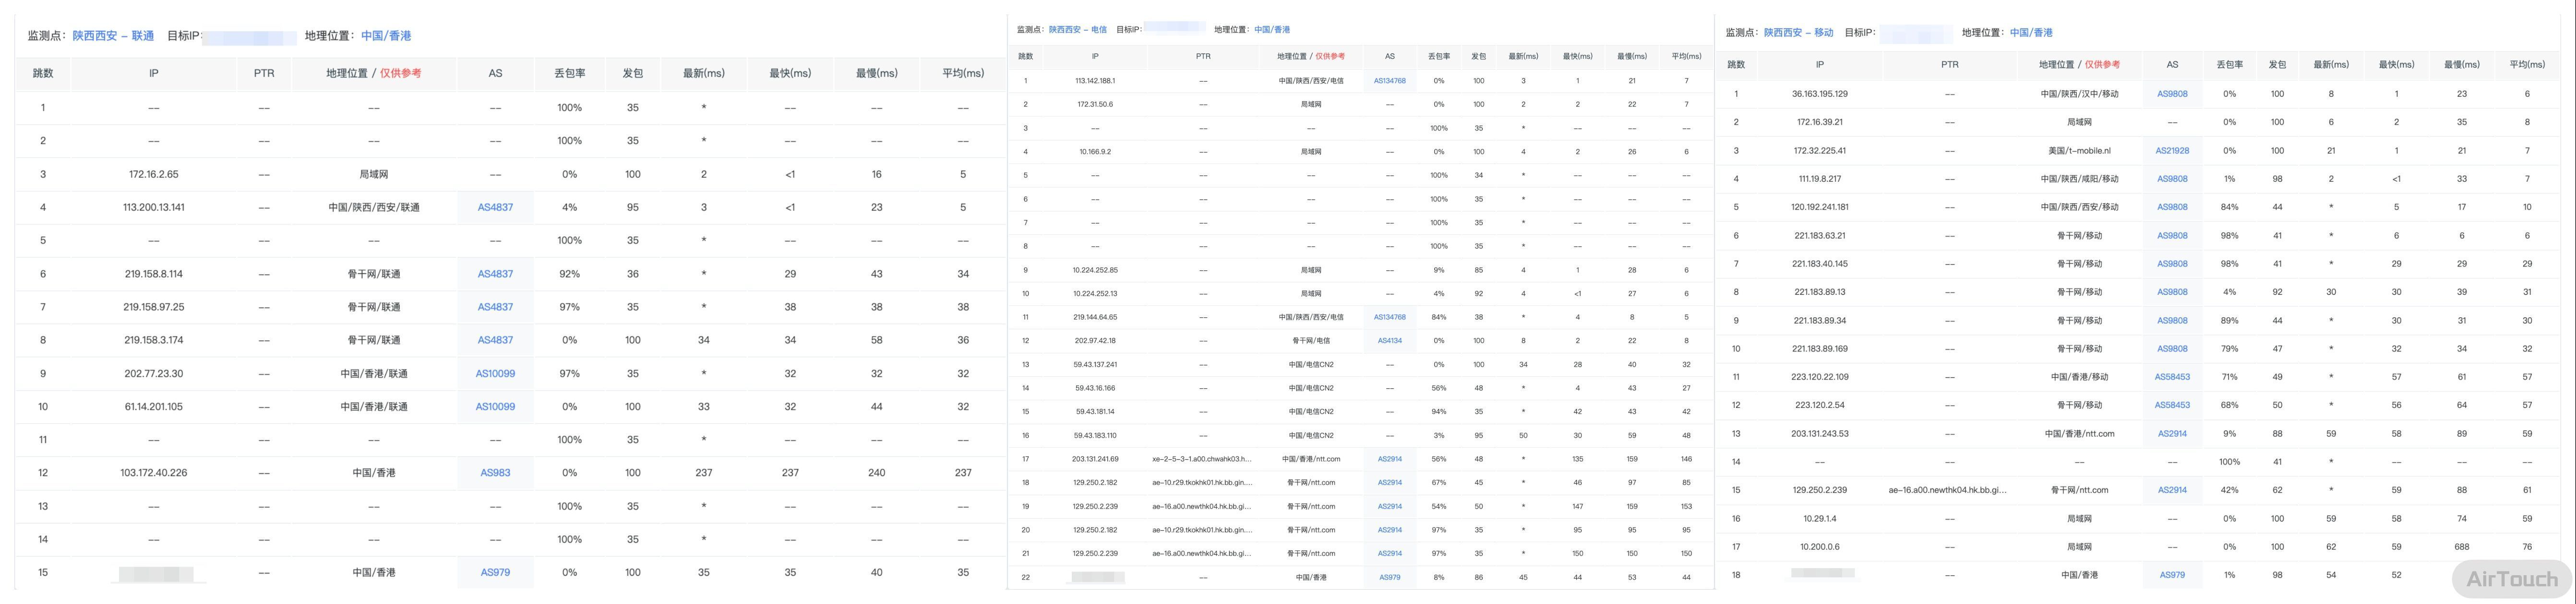Click AS983 link for IP 103.172.40.226
The image size is (2576, 604).
[495, 473]
